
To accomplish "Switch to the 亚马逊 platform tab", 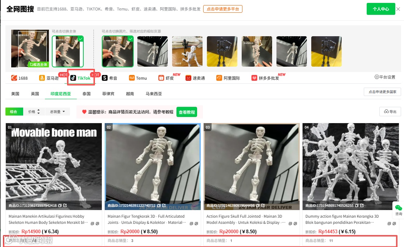I will coord(49,78).
